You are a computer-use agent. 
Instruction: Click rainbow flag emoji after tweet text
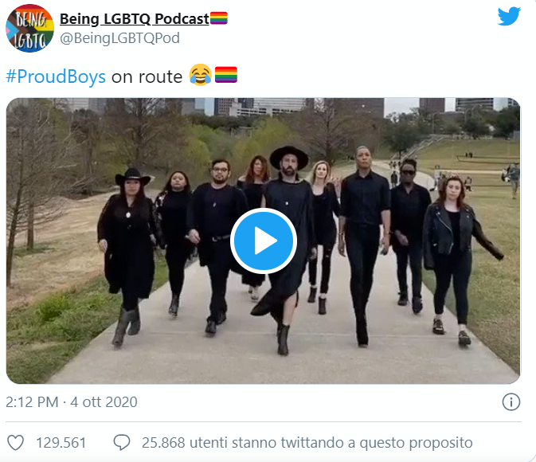226,75
